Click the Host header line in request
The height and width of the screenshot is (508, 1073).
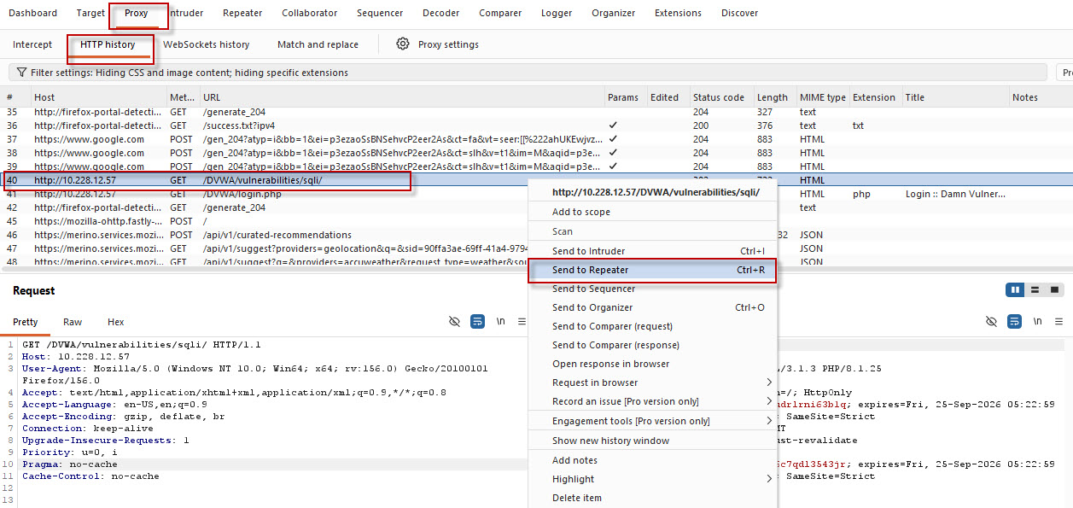(x=76, y=357)
